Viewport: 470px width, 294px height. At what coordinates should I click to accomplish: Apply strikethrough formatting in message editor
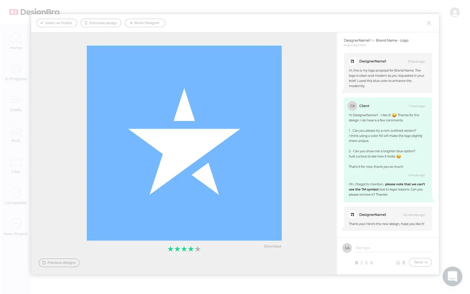(x=372, y=262)
